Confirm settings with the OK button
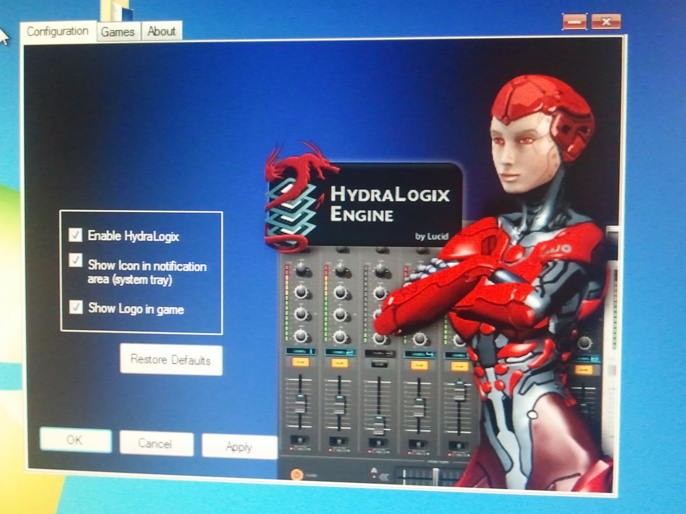 coord(75,440)
